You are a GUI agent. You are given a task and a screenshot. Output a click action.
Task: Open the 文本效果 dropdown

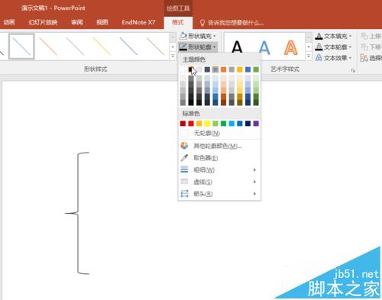[x=333, y=58]
